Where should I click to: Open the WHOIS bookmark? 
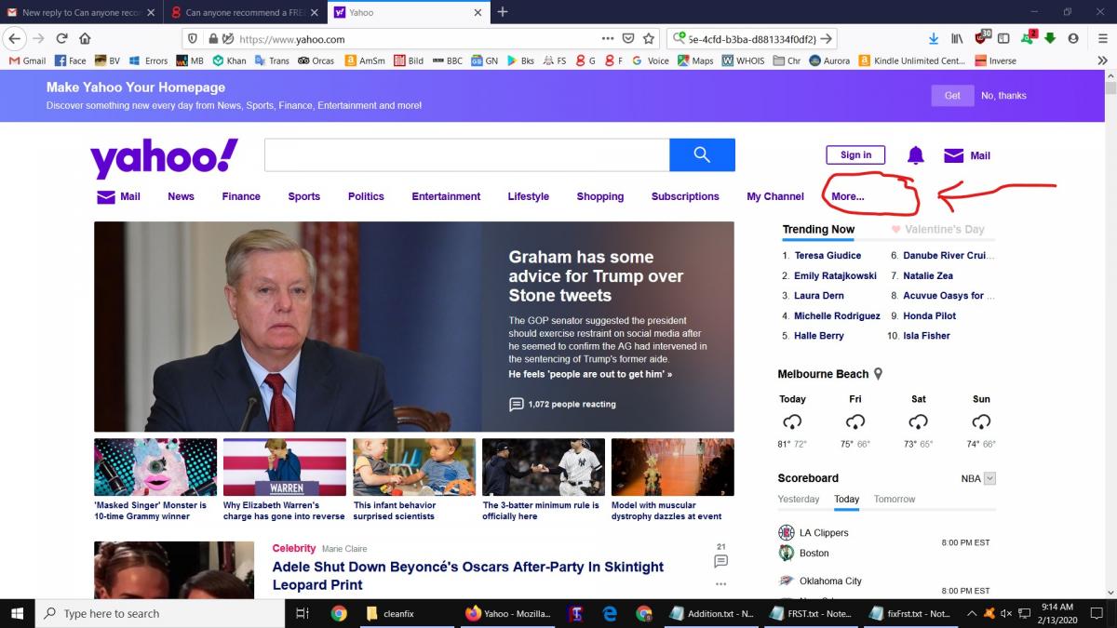pyautogui.click(x=744, y=60)
